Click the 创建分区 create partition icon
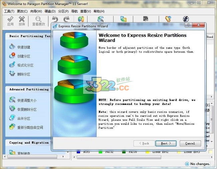217x169 pixels. 12,56
